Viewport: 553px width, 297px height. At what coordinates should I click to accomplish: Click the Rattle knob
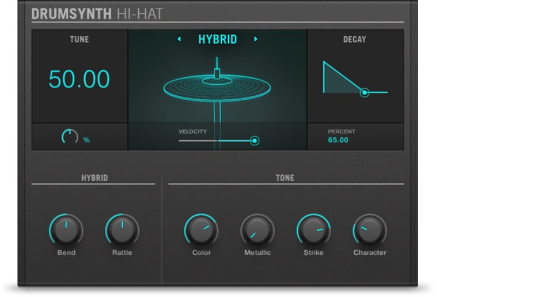coord(122,230)
